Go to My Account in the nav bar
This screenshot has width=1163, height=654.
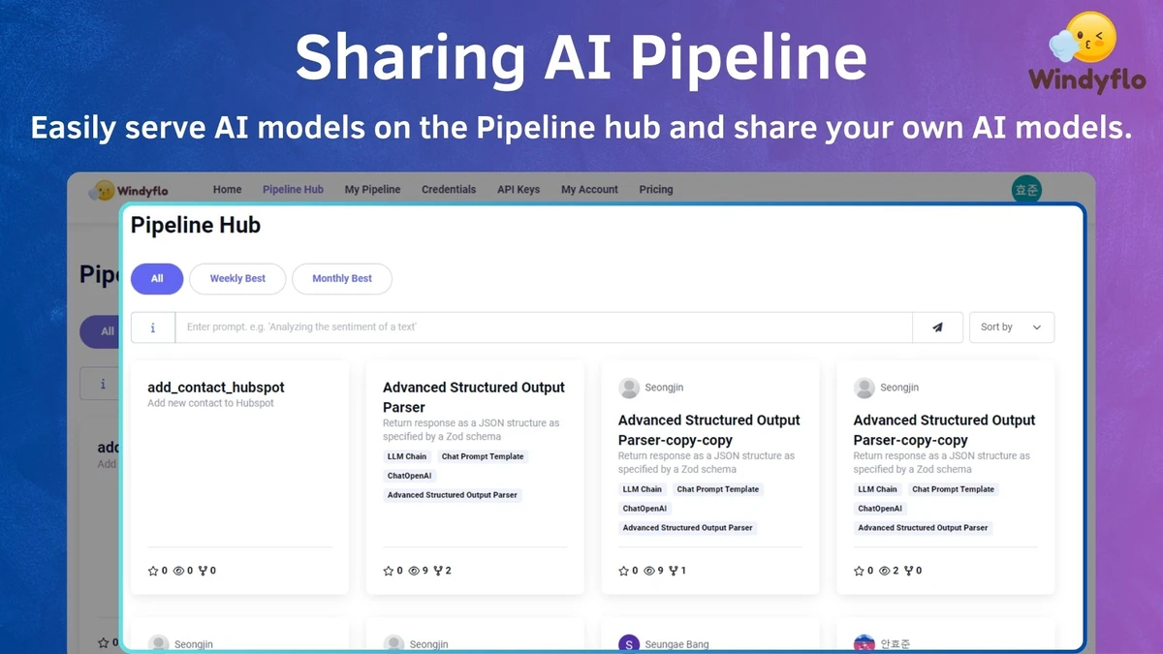click(x=589, y=190)
